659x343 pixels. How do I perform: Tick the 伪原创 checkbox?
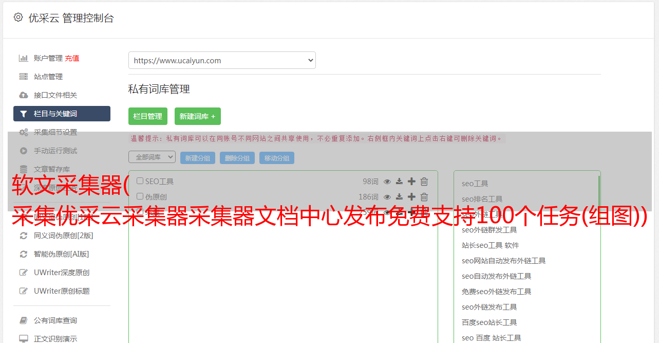pyautogui.click(x=140, y=196)
